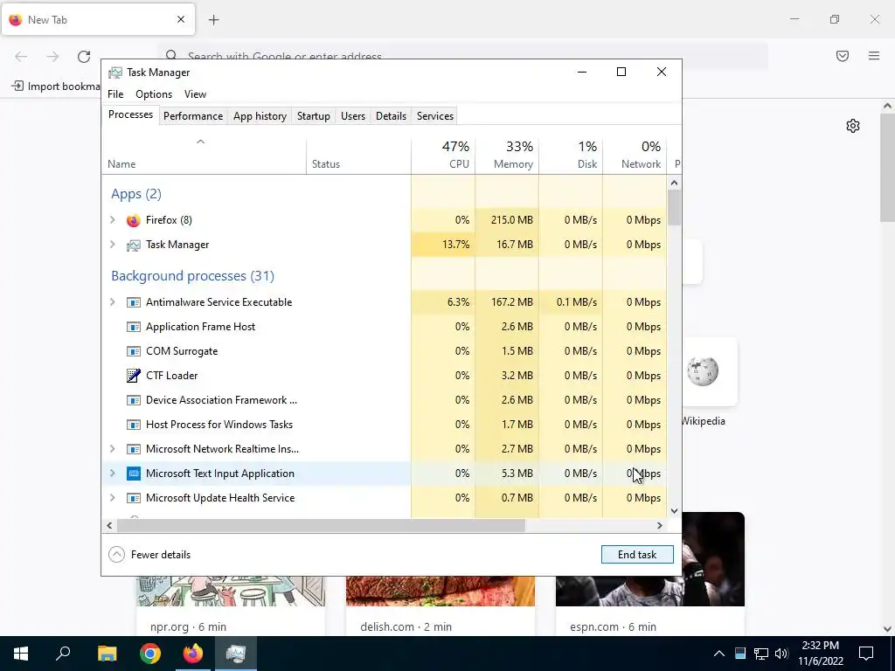
Task: Click the End task button
Action: point(637,555)
